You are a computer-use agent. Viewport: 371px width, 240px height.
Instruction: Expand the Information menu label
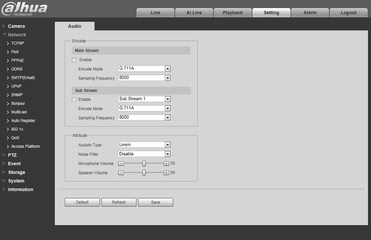coord(20,189)
